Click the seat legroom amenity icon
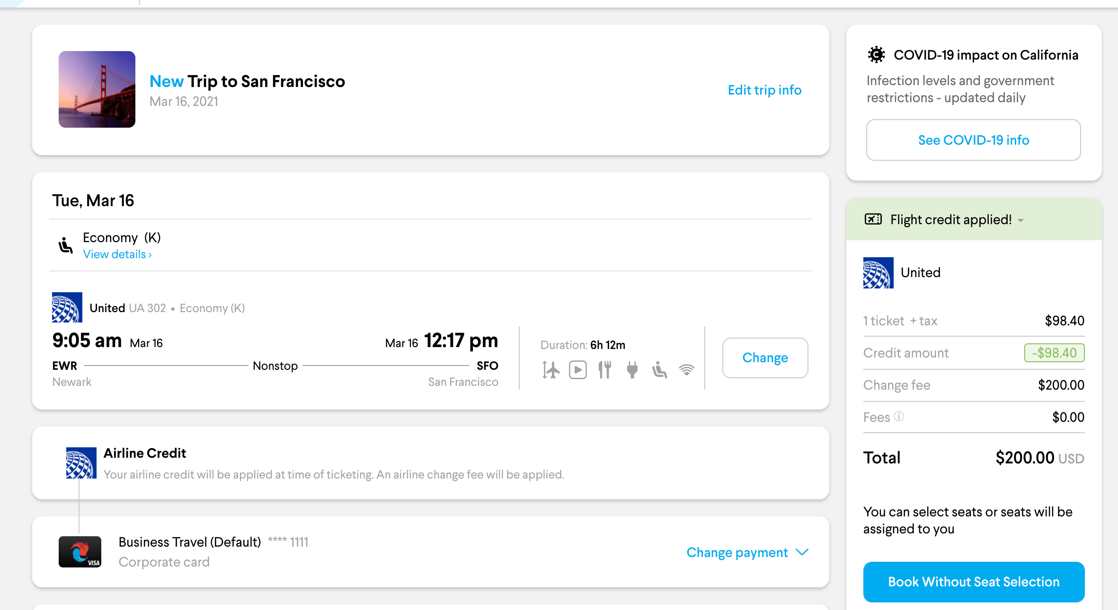 tap(659, 370)
